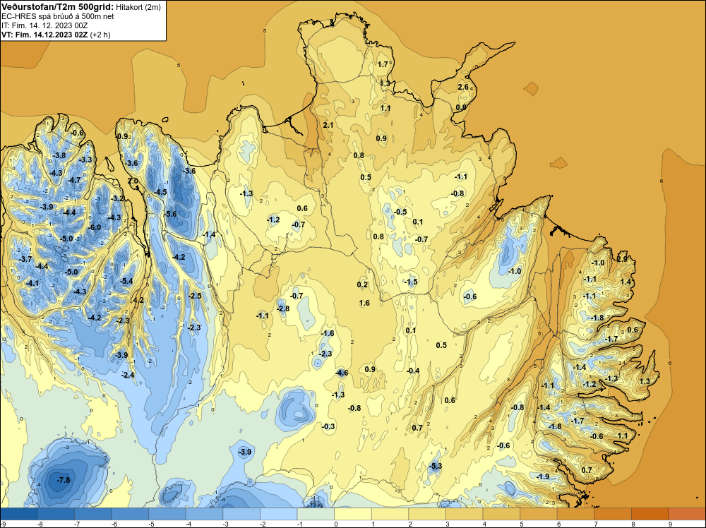
Task: Select the legend swatch between -3 and -2
Action: (x=241, y=514)
